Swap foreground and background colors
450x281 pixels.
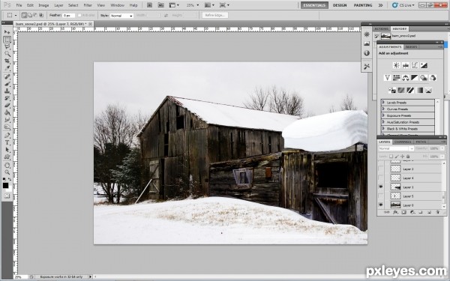point(10,179)
